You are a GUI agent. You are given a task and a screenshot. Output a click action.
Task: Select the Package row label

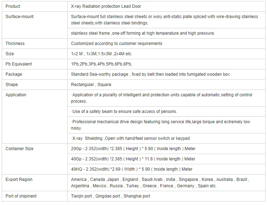14,74
